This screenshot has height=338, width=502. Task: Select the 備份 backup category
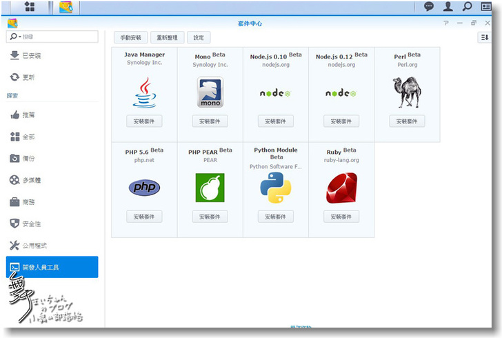52,158
